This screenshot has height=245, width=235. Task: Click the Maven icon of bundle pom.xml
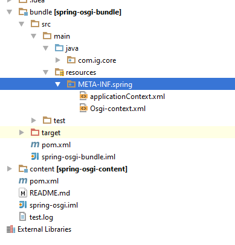[x=35, y=144]
